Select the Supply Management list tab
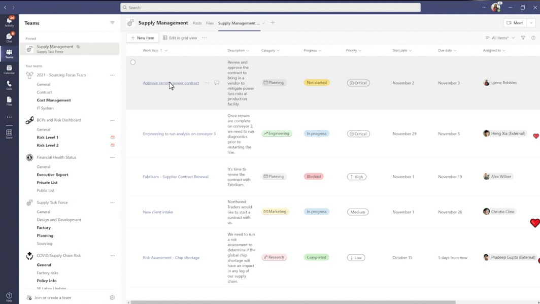 pyautogui.click(x=239, y=23)
